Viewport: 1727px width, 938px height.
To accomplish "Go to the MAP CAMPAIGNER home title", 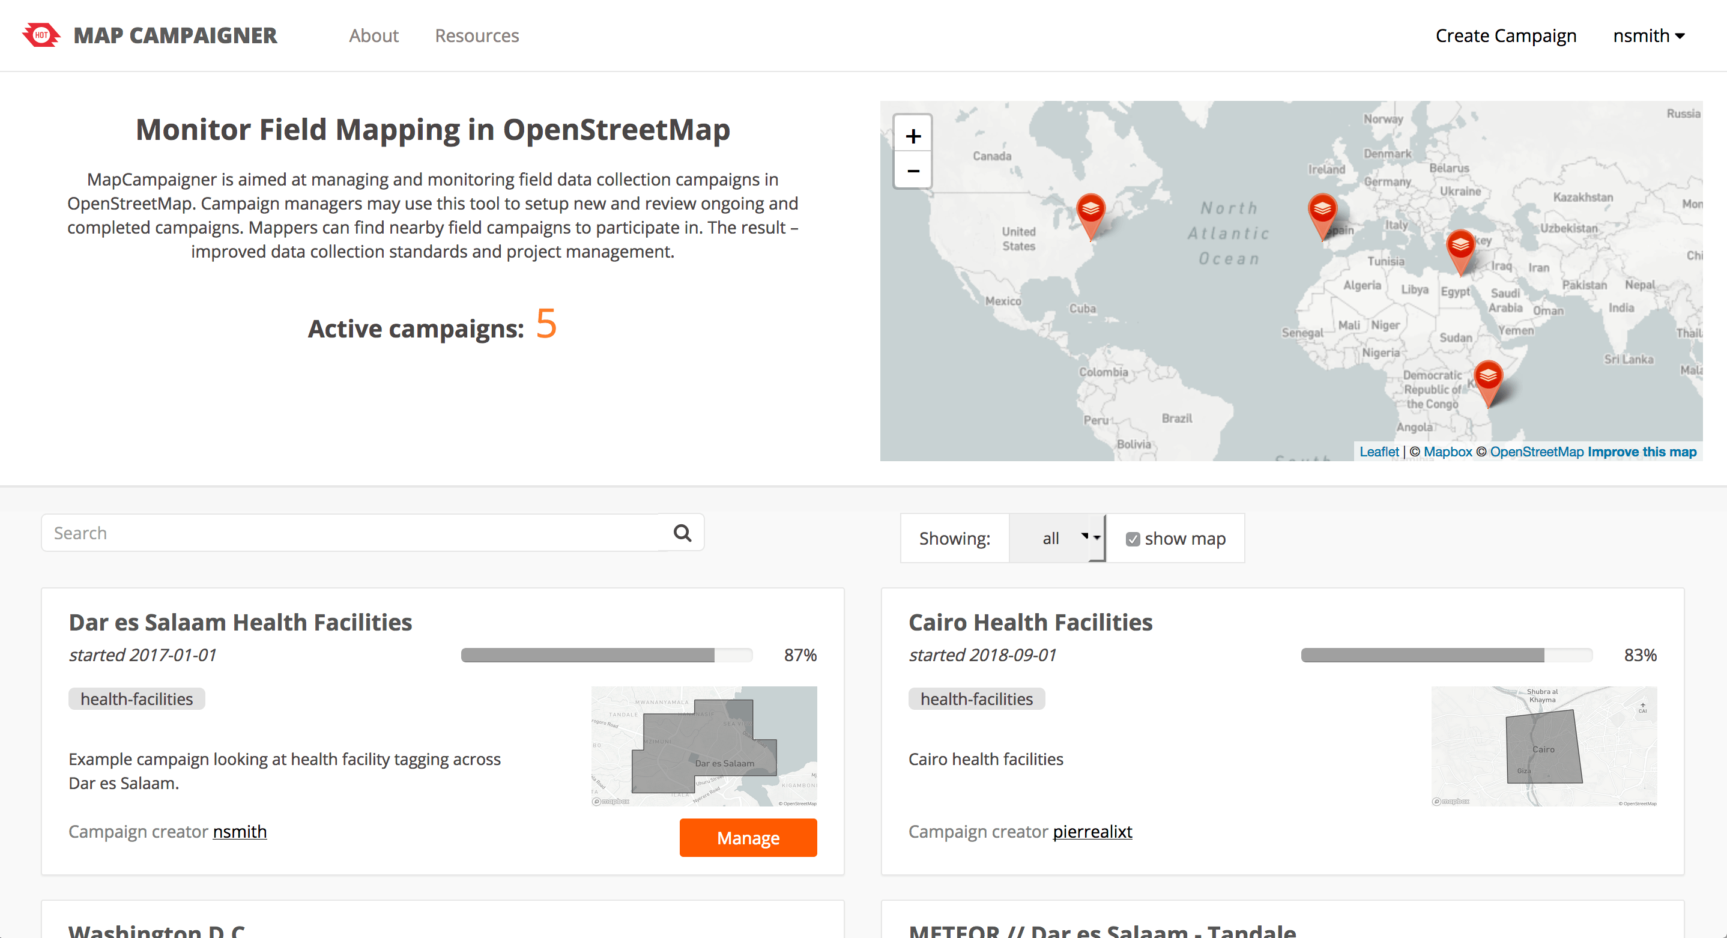I will click(175, 35).
